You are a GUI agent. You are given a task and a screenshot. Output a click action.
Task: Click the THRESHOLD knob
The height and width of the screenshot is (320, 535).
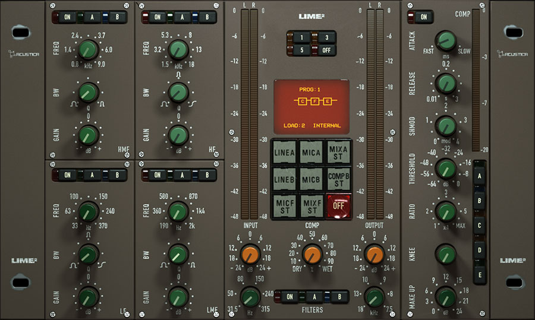click(x=446, y=169)
